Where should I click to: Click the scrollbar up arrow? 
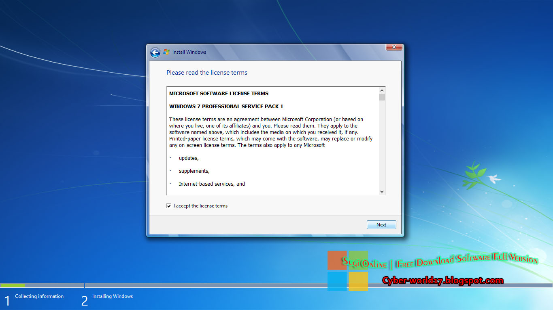382,90
